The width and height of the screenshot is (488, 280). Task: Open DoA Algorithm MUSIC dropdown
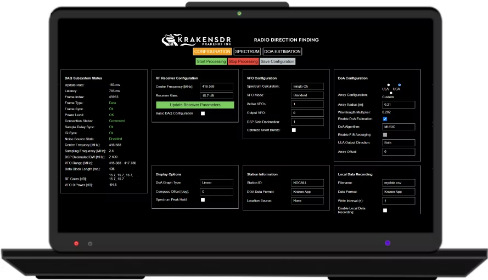pyautogui.click(x=399, y=127)
